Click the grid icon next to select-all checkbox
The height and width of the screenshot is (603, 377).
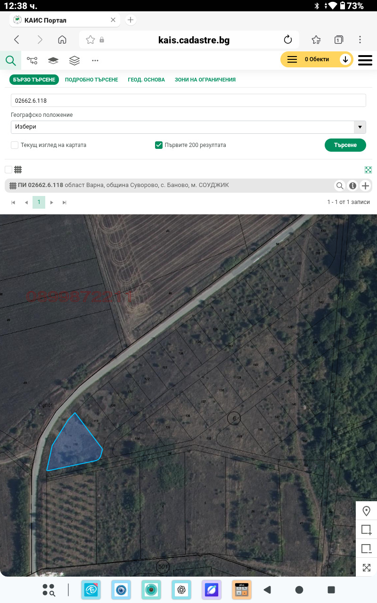pyautogui.click(x=18, y=170)
